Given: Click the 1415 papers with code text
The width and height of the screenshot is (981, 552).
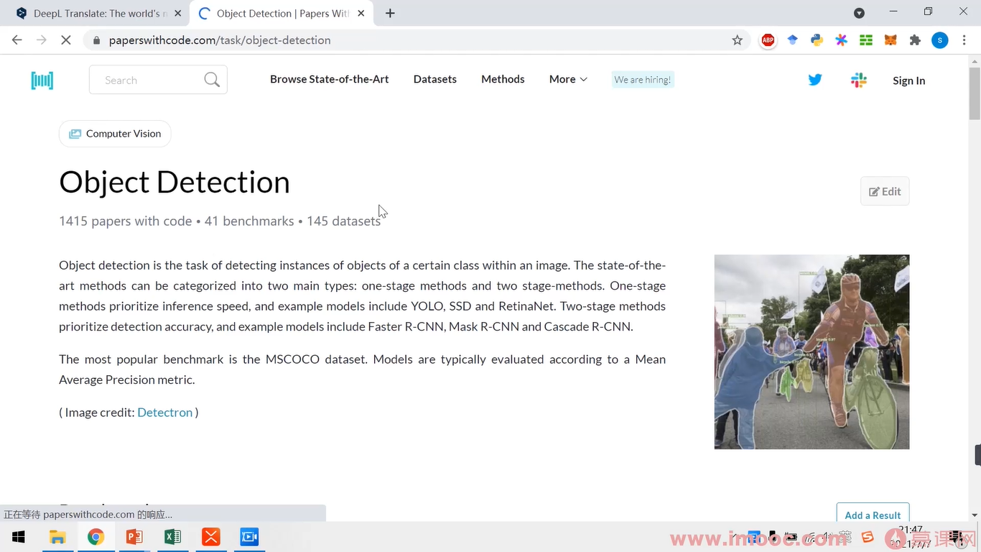Looking at the screenshot, I should (x=126, y=221).
